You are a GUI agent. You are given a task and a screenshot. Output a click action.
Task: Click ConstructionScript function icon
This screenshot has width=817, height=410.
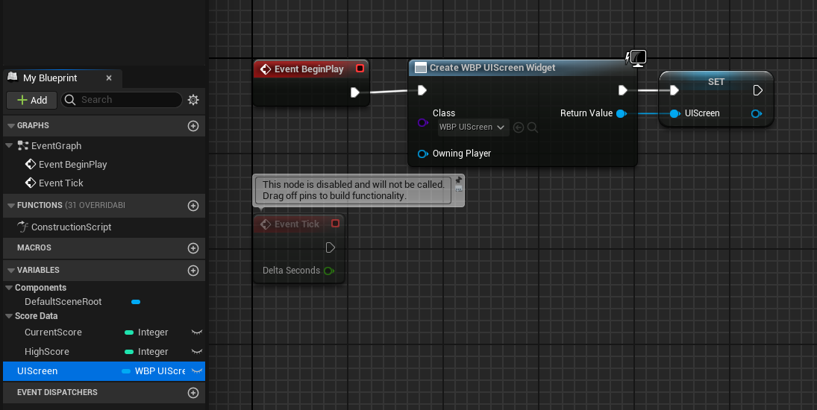pyautogui.click(x=23, y=227)
